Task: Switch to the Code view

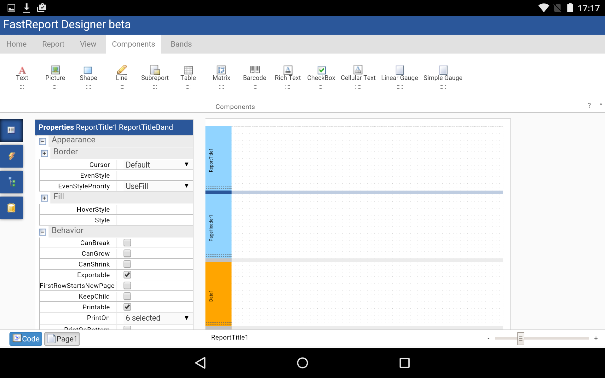Action: point(26,339)
